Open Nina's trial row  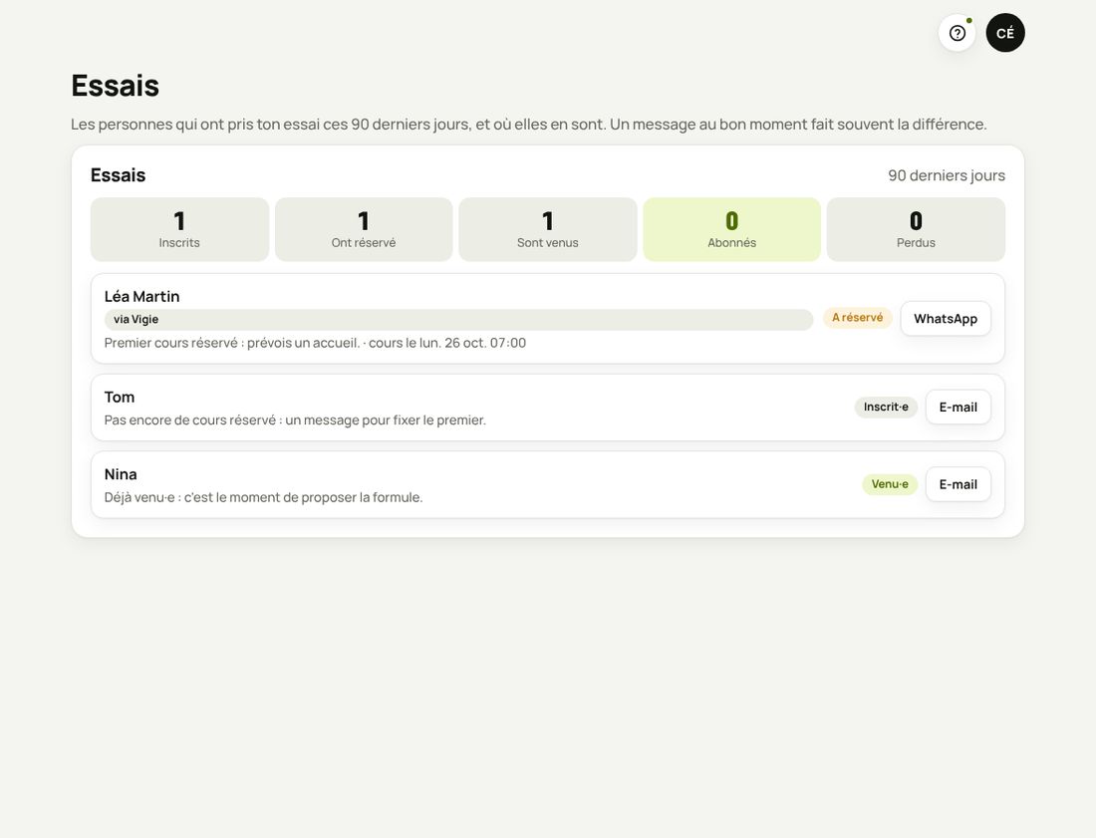548,485
